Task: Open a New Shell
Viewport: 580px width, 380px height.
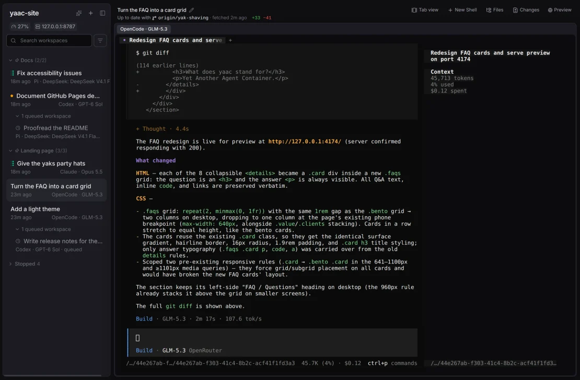Action: 462,10
